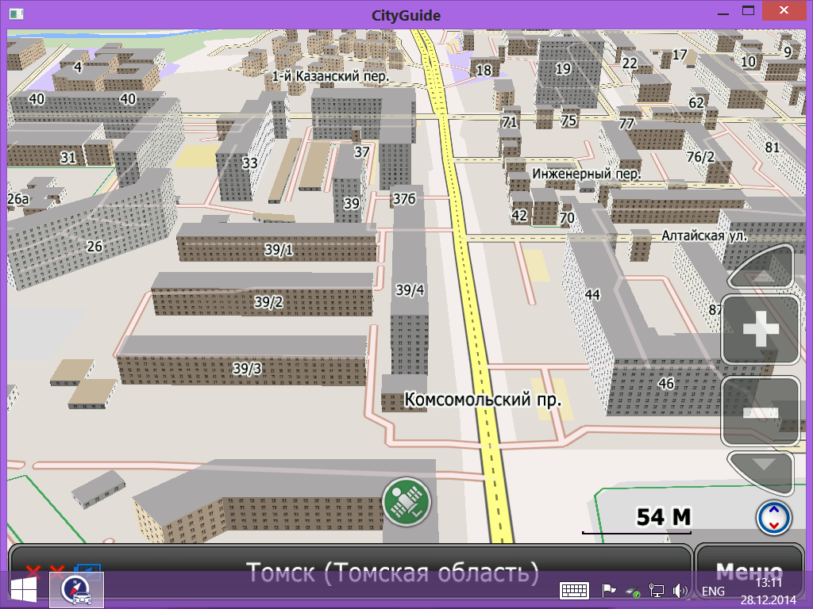813x609 pixels.
Task: Open the volume control in system tray
Action: click(x=680, y=591)
